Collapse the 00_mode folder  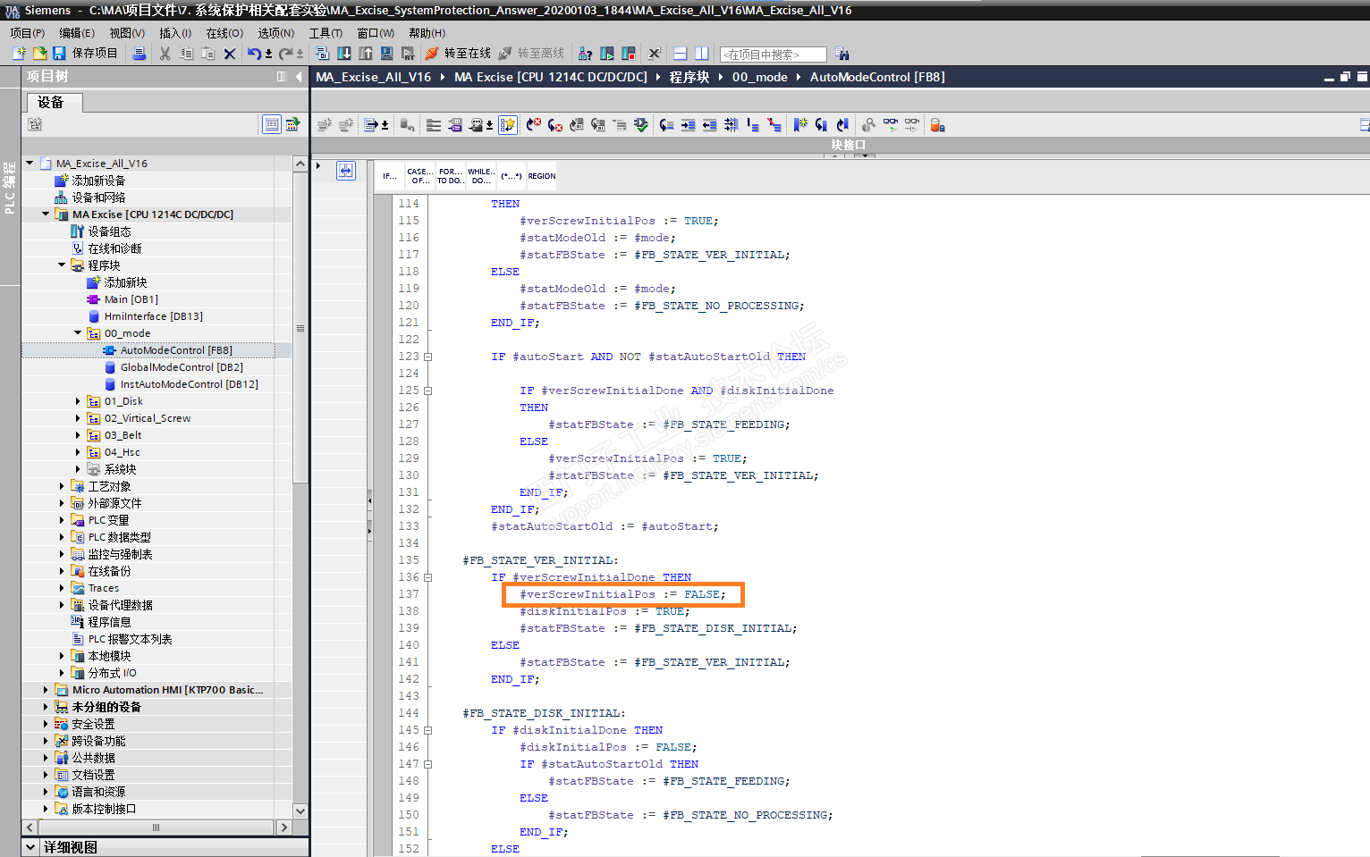coord(78,333)
